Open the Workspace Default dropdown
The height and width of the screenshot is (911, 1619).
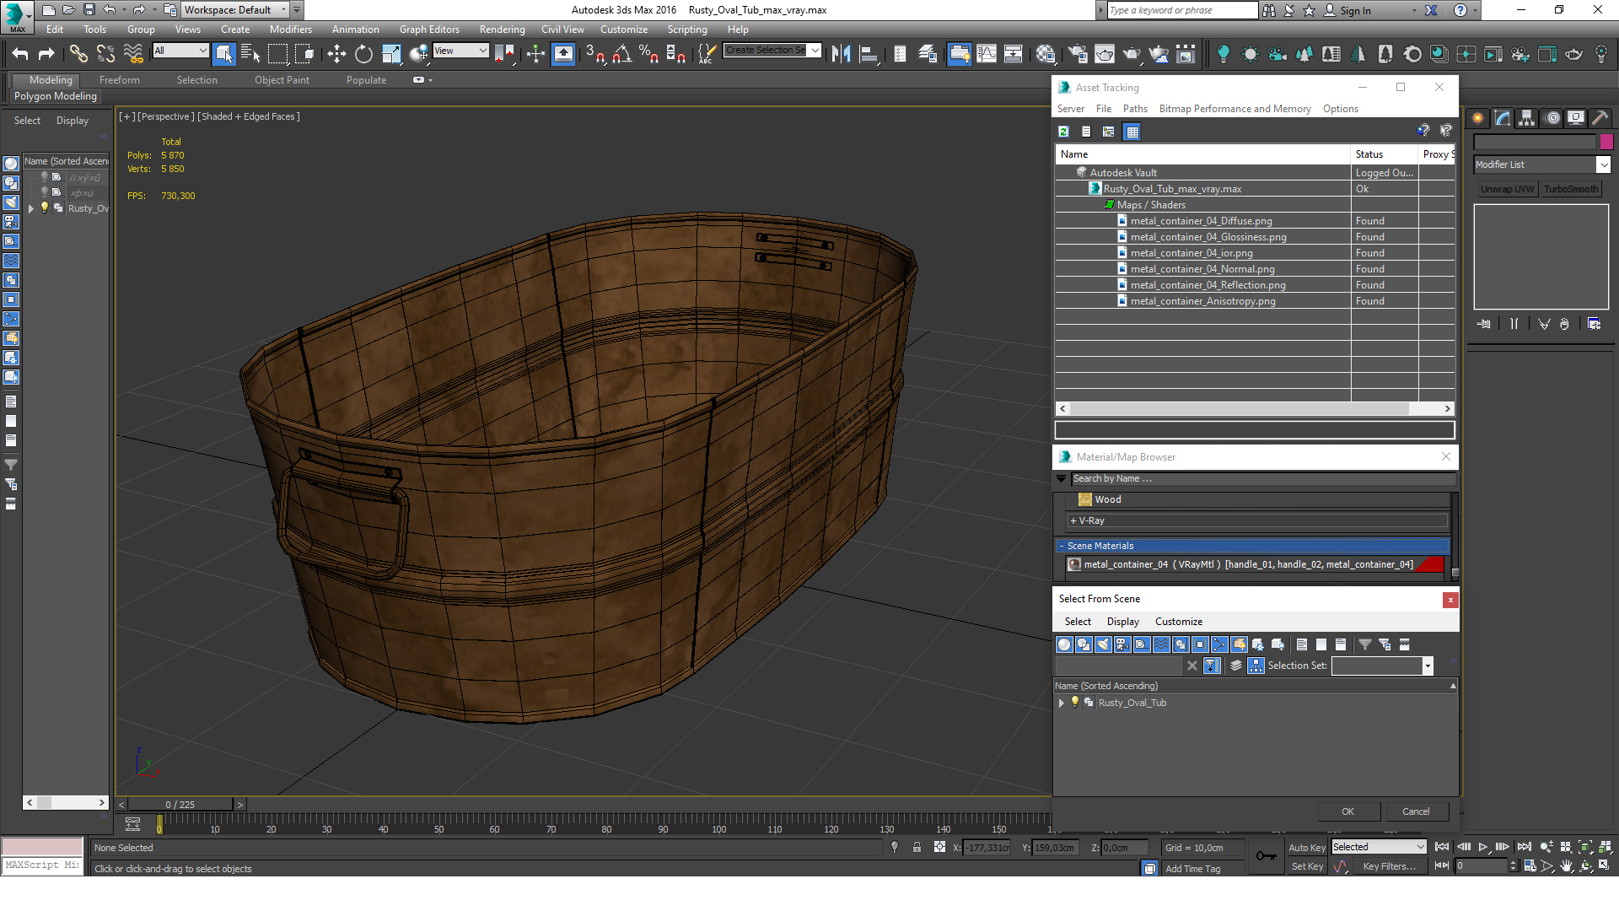point(236,10)
